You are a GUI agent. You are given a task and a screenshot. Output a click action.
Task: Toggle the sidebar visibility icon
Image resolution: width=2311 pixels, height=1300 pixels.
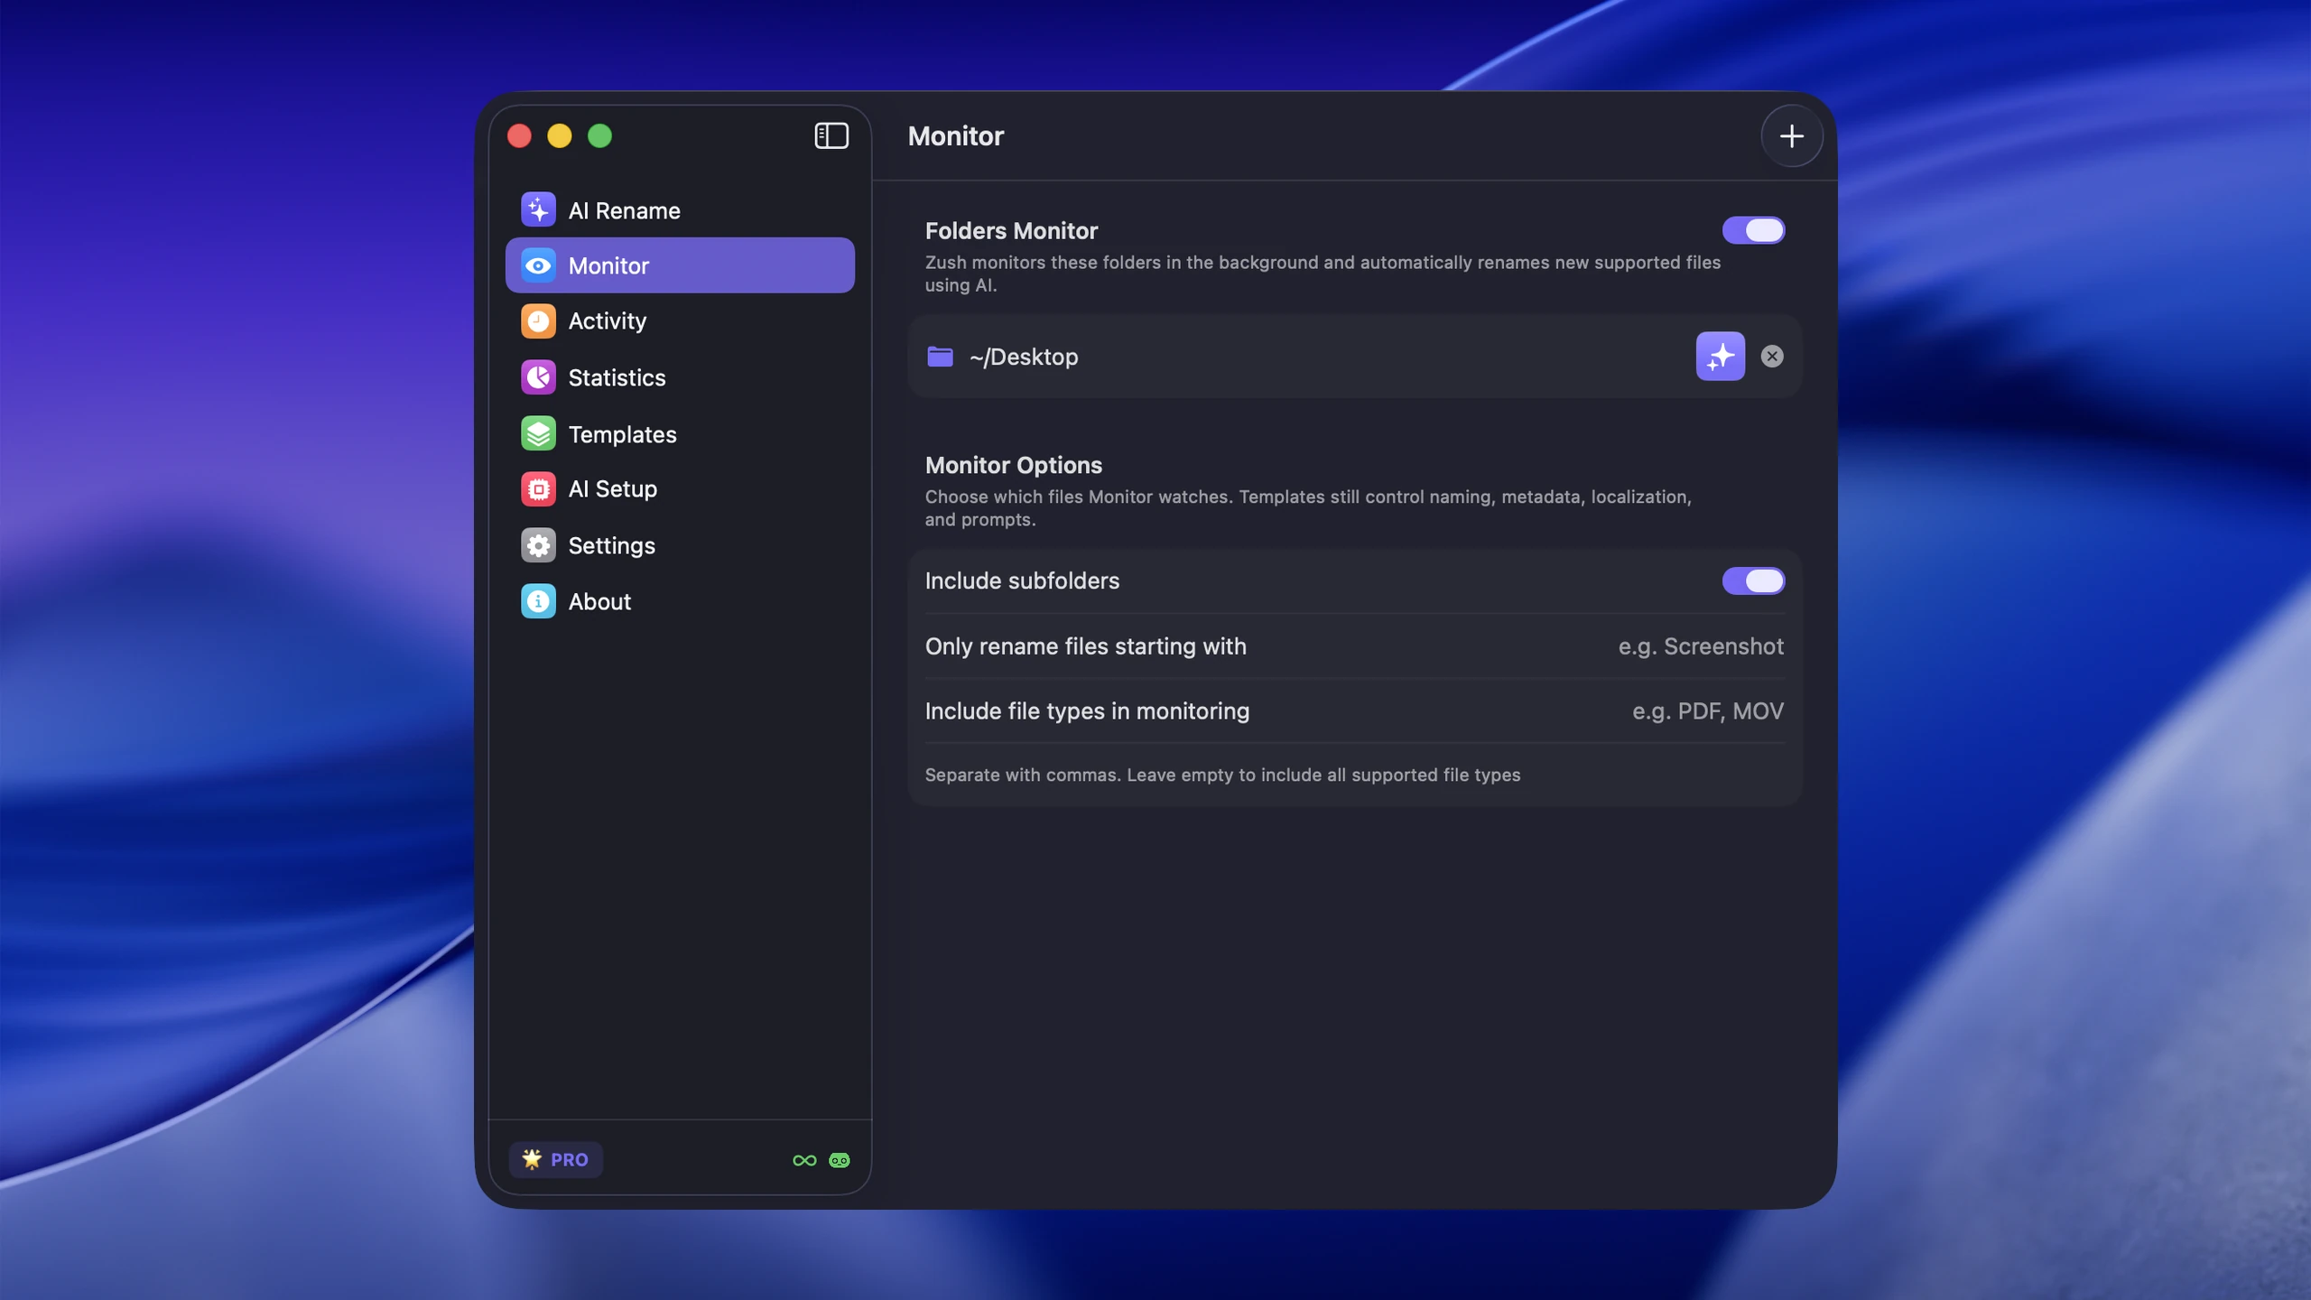click(x=831, y=135)
